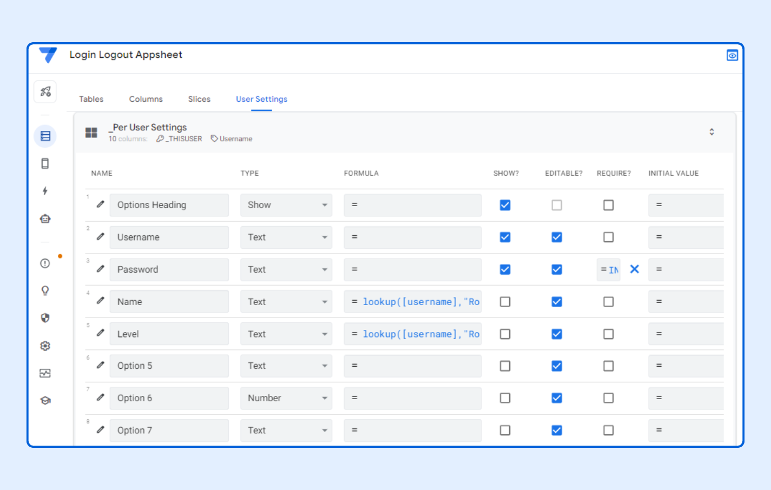Switch to the Tables tab
The width and height of the screenshot is (771, 490).
pos(91,99)
